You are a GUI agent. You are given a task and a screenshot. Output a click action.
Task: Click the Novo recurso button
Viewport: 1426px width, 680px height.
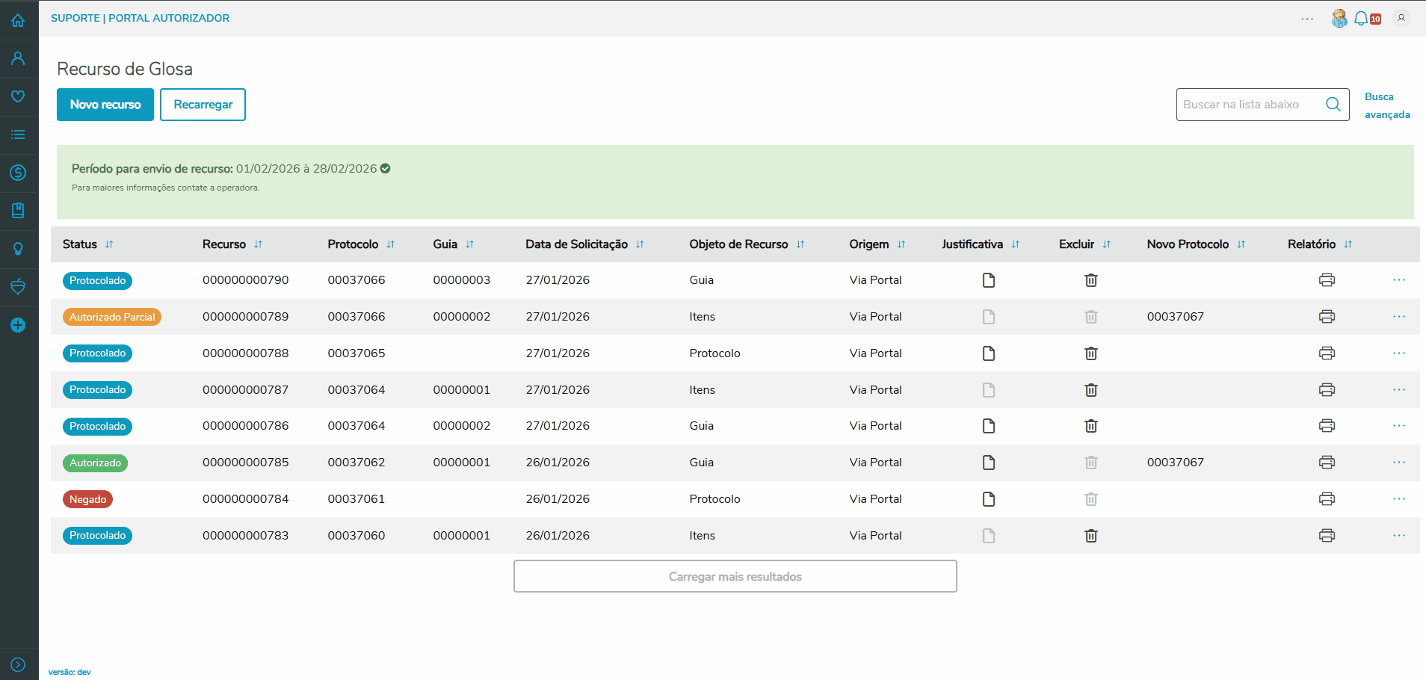pos(105,105)
